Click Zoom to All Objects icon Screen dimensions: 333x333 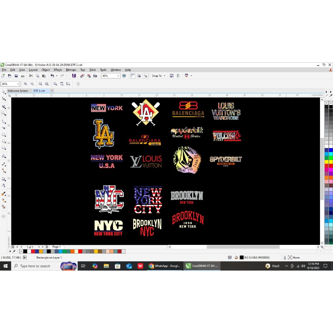coord(47,84)
